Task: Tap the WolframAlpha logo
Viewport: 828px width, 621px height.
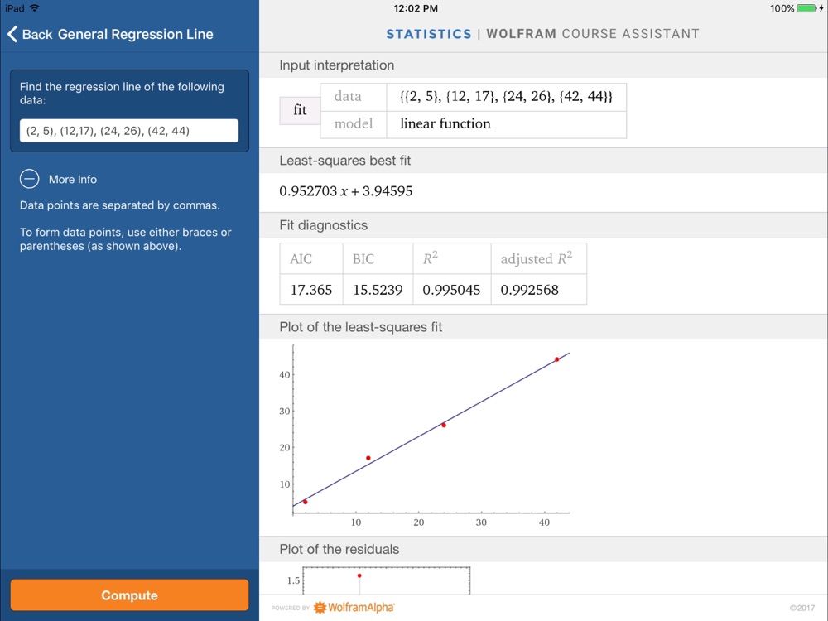Action: pyautogui.click(x=354, y=607)
